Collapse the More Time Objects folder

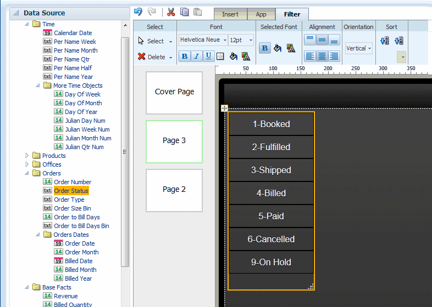[x=38, y=86]
